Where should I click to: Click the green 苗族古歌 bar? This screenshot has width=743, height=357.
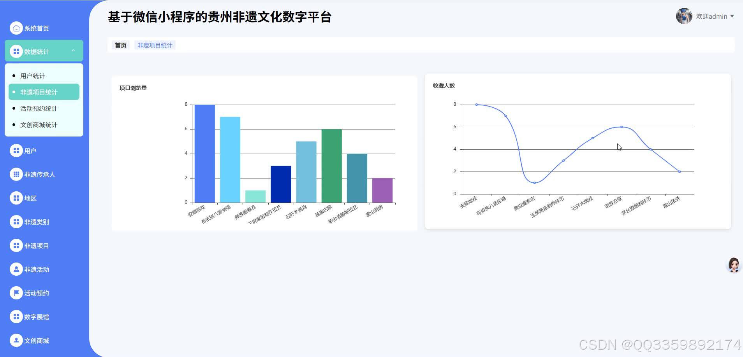tap(332, 166)
